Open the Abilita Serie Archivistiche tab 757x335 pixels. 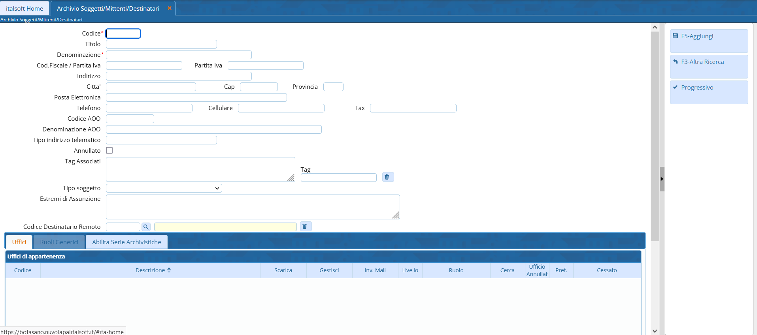(x=126, y=242)
